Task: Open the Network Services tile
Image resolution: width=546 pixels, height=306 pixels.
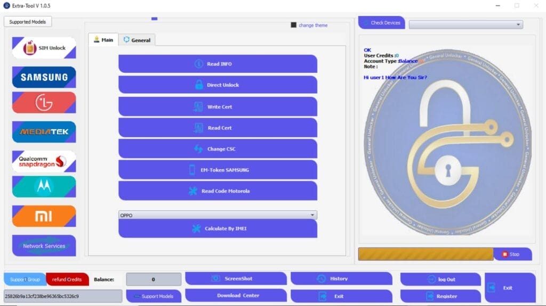Action: [44, 246]
